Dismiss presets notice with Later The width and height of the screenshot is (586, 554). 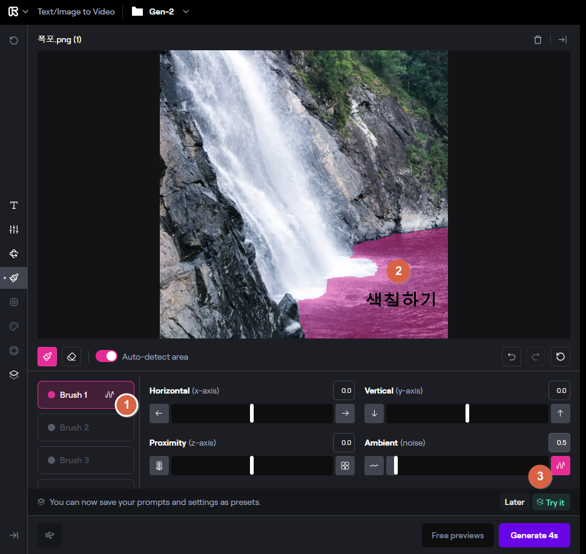[x=515, y=502]
